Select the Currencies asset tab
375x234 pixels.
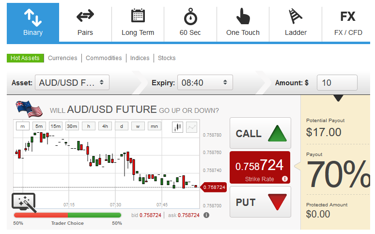(x=62, y=58)
